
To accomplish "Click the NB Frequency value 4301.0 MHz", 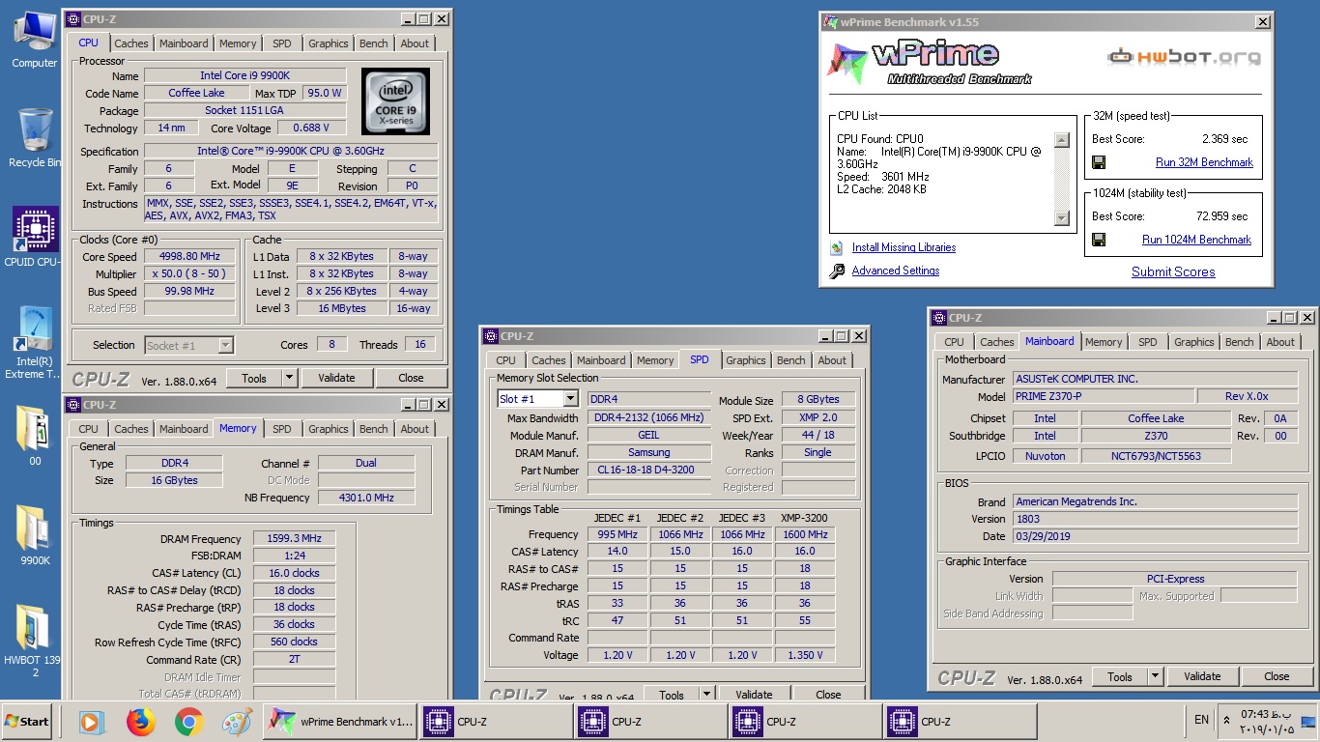I will click(x=366, y=498).
